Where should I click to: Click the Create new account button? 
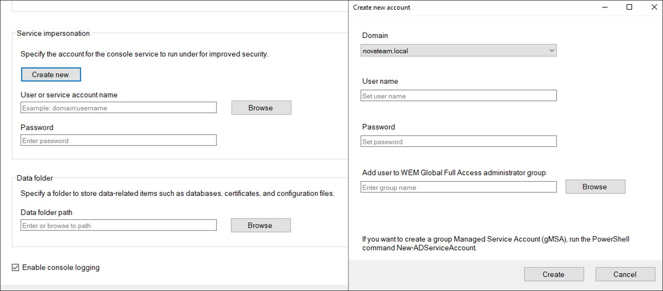pyautogui.click(x=51, y=75)
